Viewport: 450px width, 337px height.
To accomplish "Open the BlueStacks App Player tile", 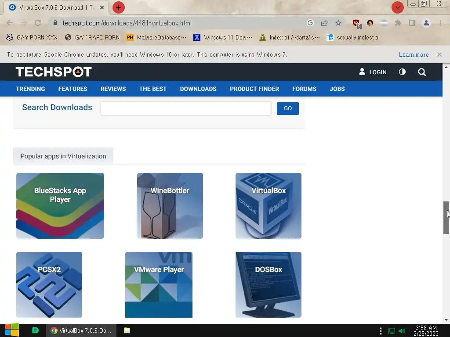I will click(x=60, y=205).
